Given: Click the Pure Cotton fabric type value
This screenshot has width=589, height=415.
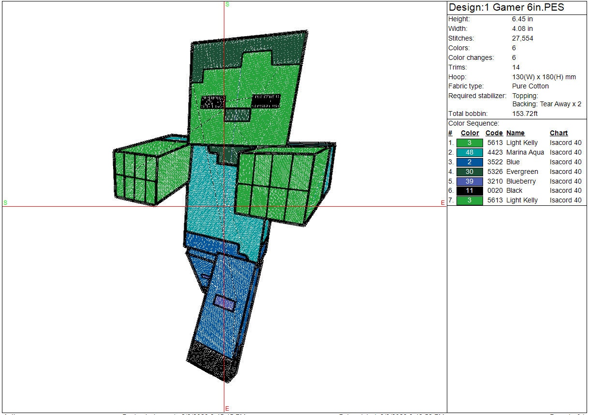Looking at the screenshot, I should click(530, 86).
